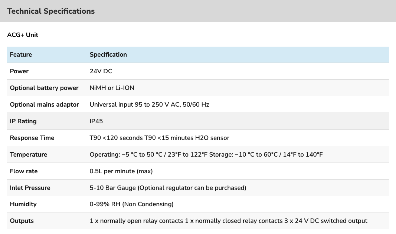The width and height of the screenshot is (396, 234).
Task: Click the 0.5L per minute value
Action: 121,171
